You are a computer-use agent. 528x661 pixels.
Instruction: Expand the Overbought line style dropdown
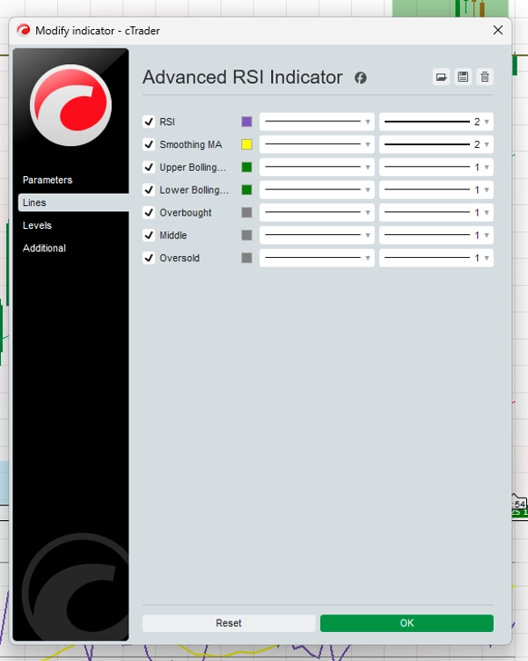[317, 212]
